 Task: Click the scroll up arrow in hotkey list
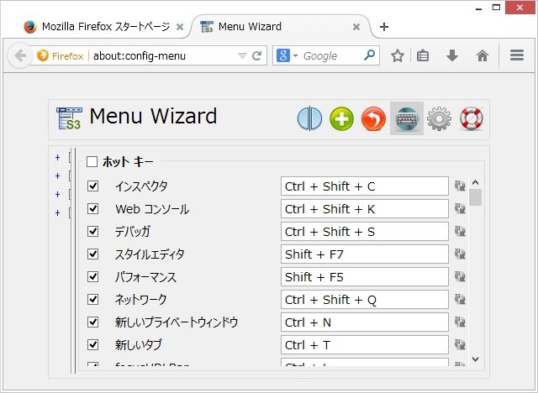pyautogui.click(x=475, y=182)
